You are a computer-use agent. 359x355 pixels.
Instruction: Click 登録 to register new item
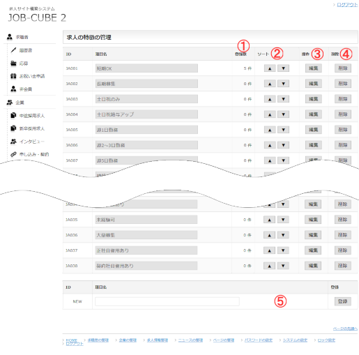(x=342, y=301)
